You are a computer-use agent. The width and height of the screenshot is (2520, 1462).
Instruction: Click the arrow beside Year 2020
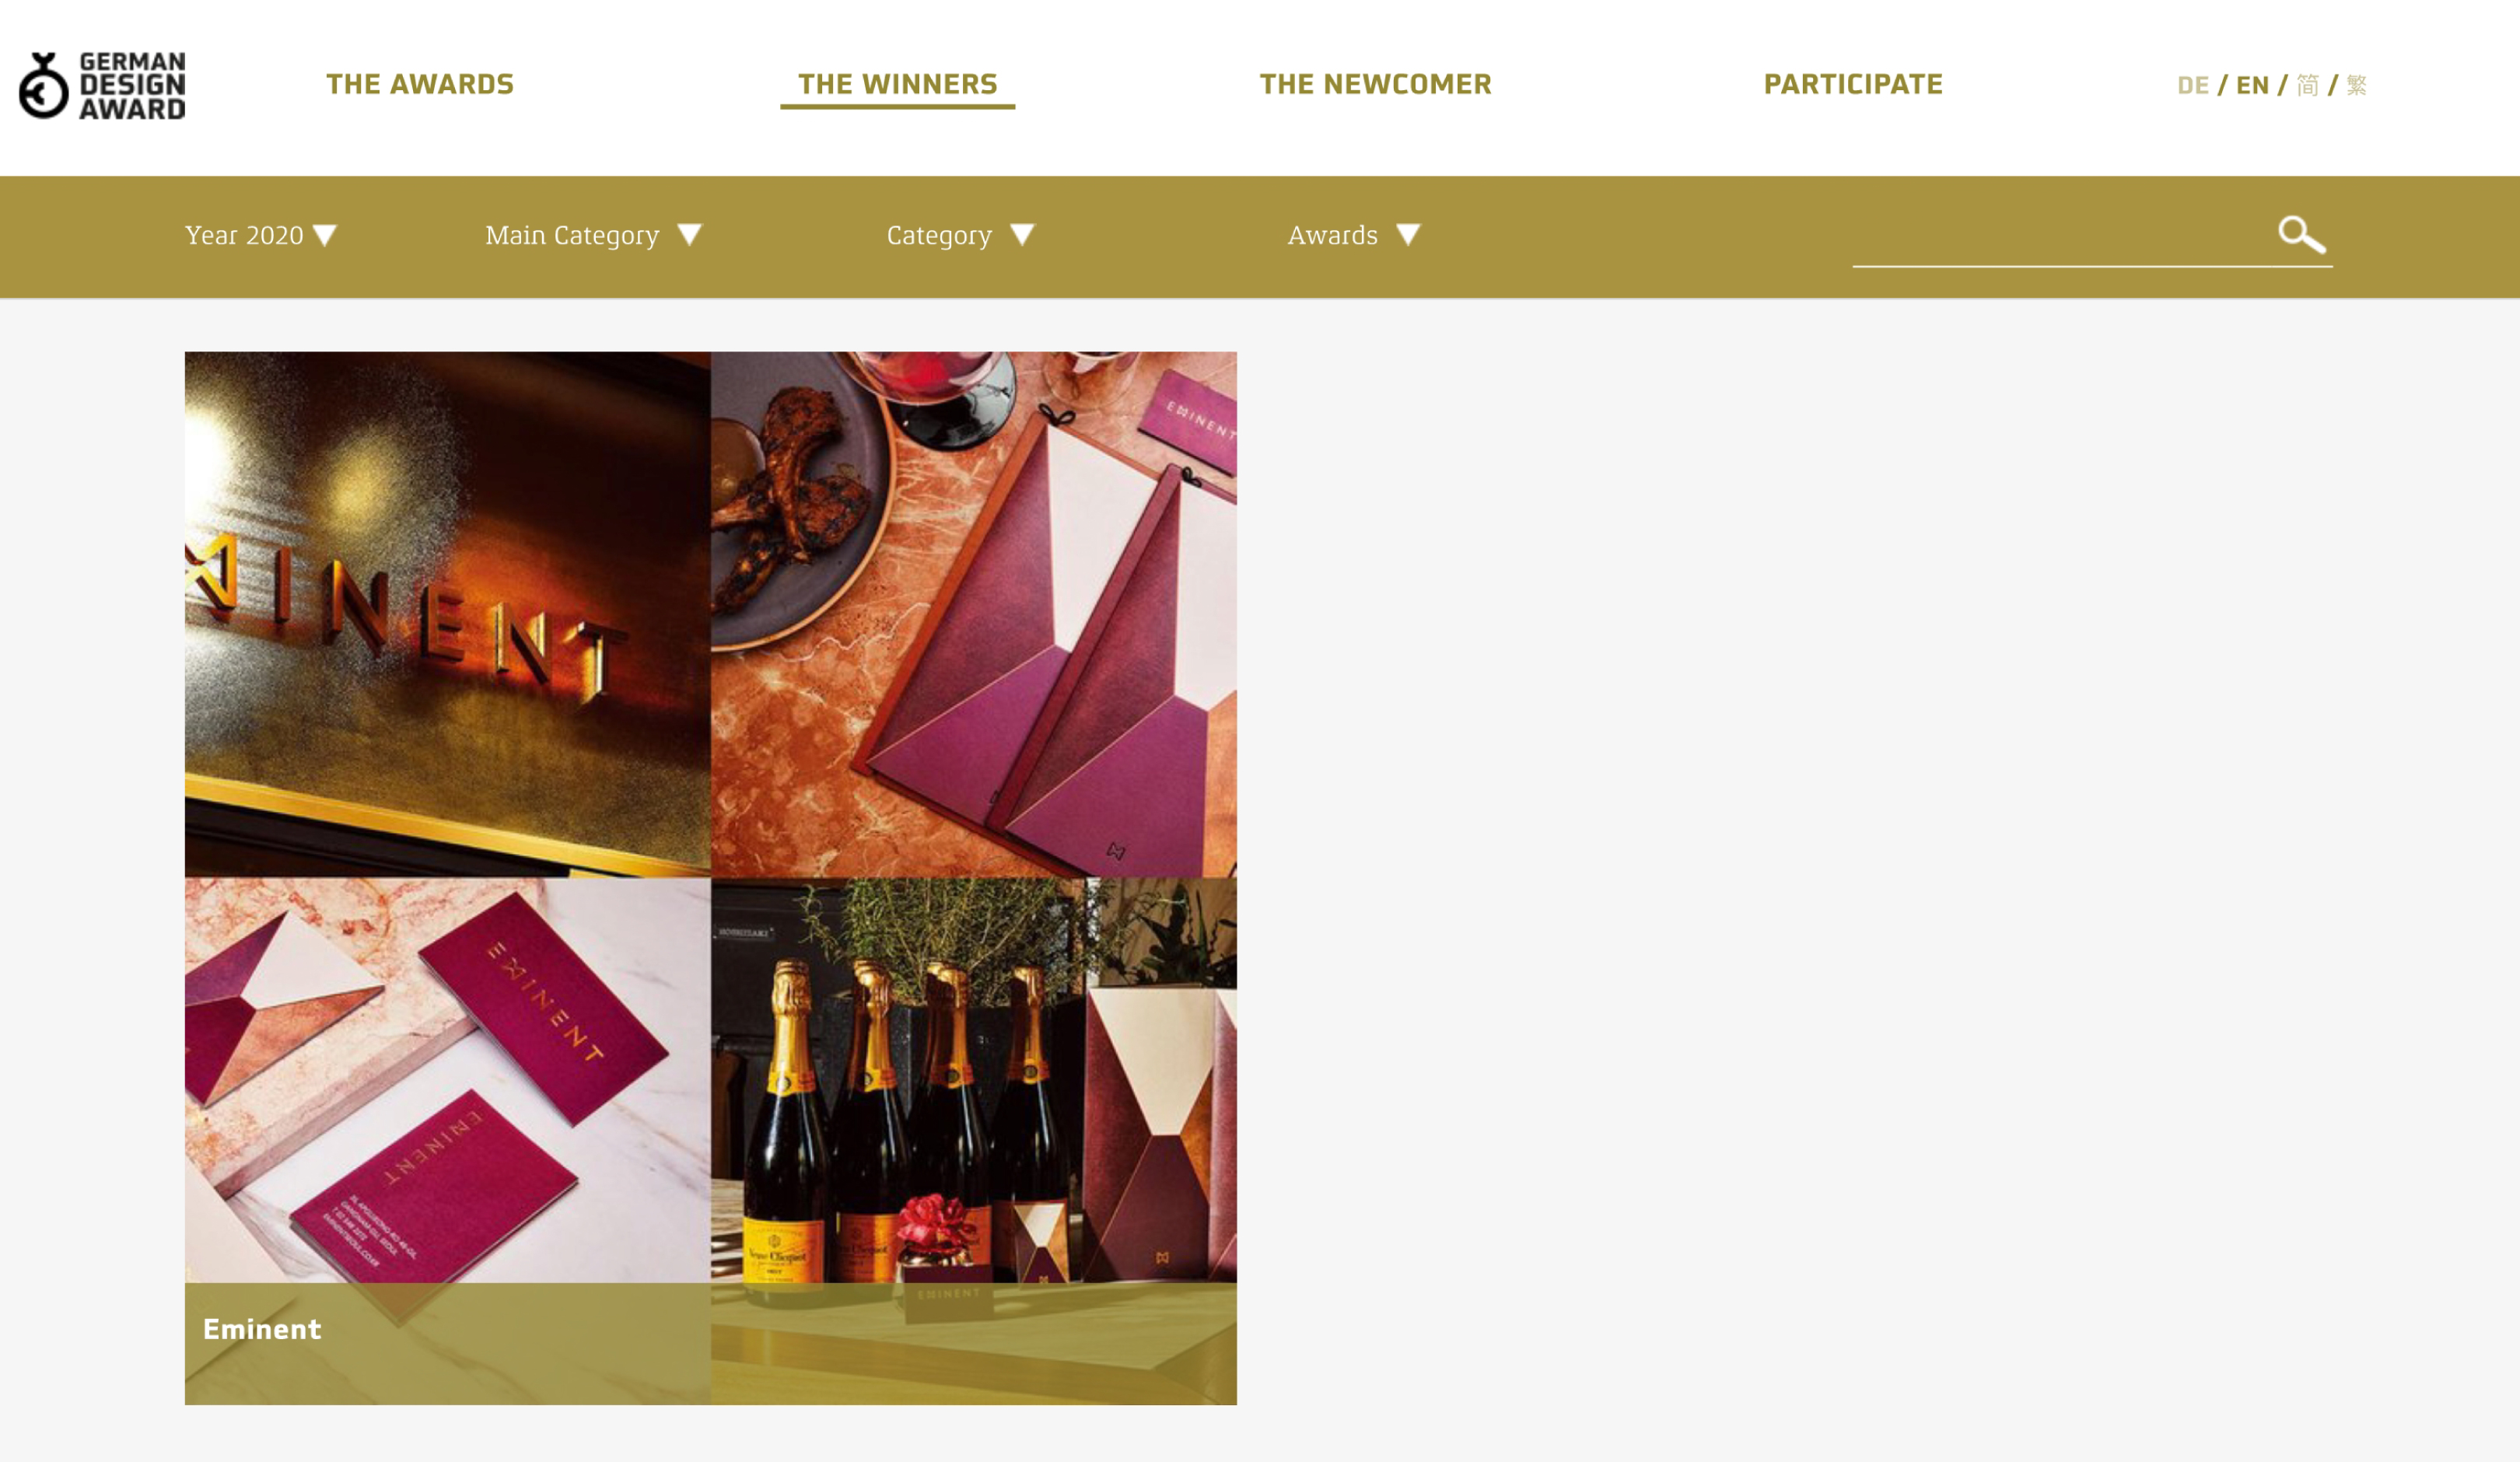(x=325, y=235)
